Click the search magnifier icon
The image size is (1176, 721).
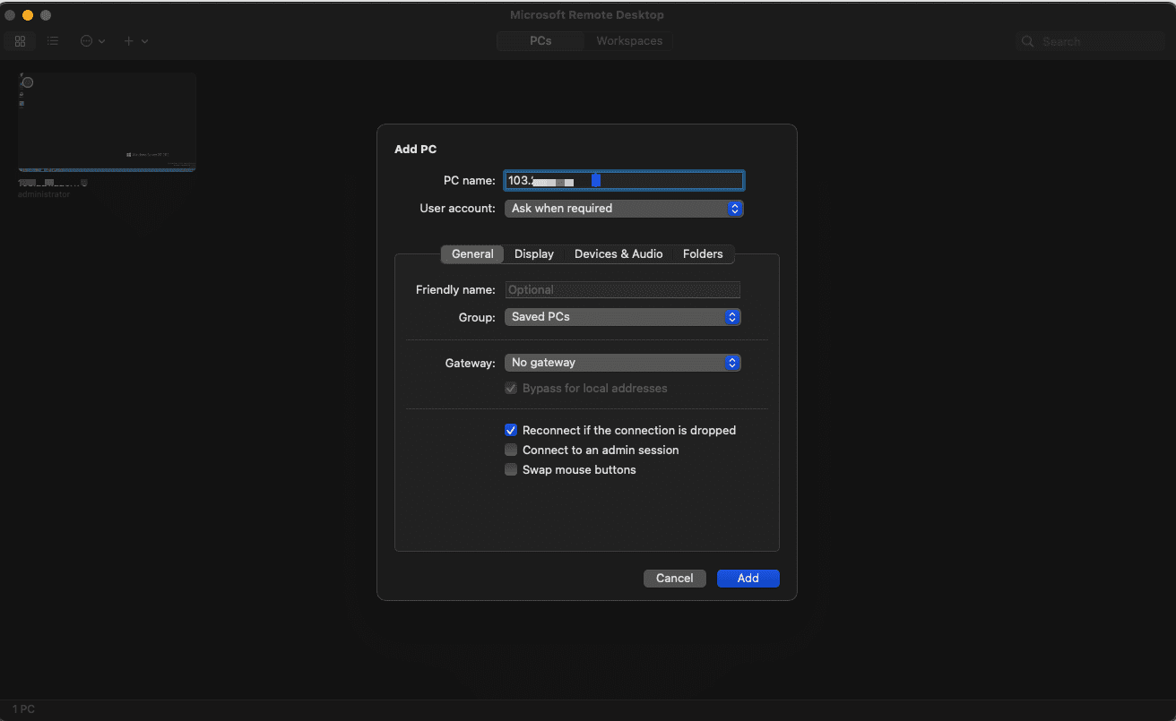click(x=1028, y=42)
